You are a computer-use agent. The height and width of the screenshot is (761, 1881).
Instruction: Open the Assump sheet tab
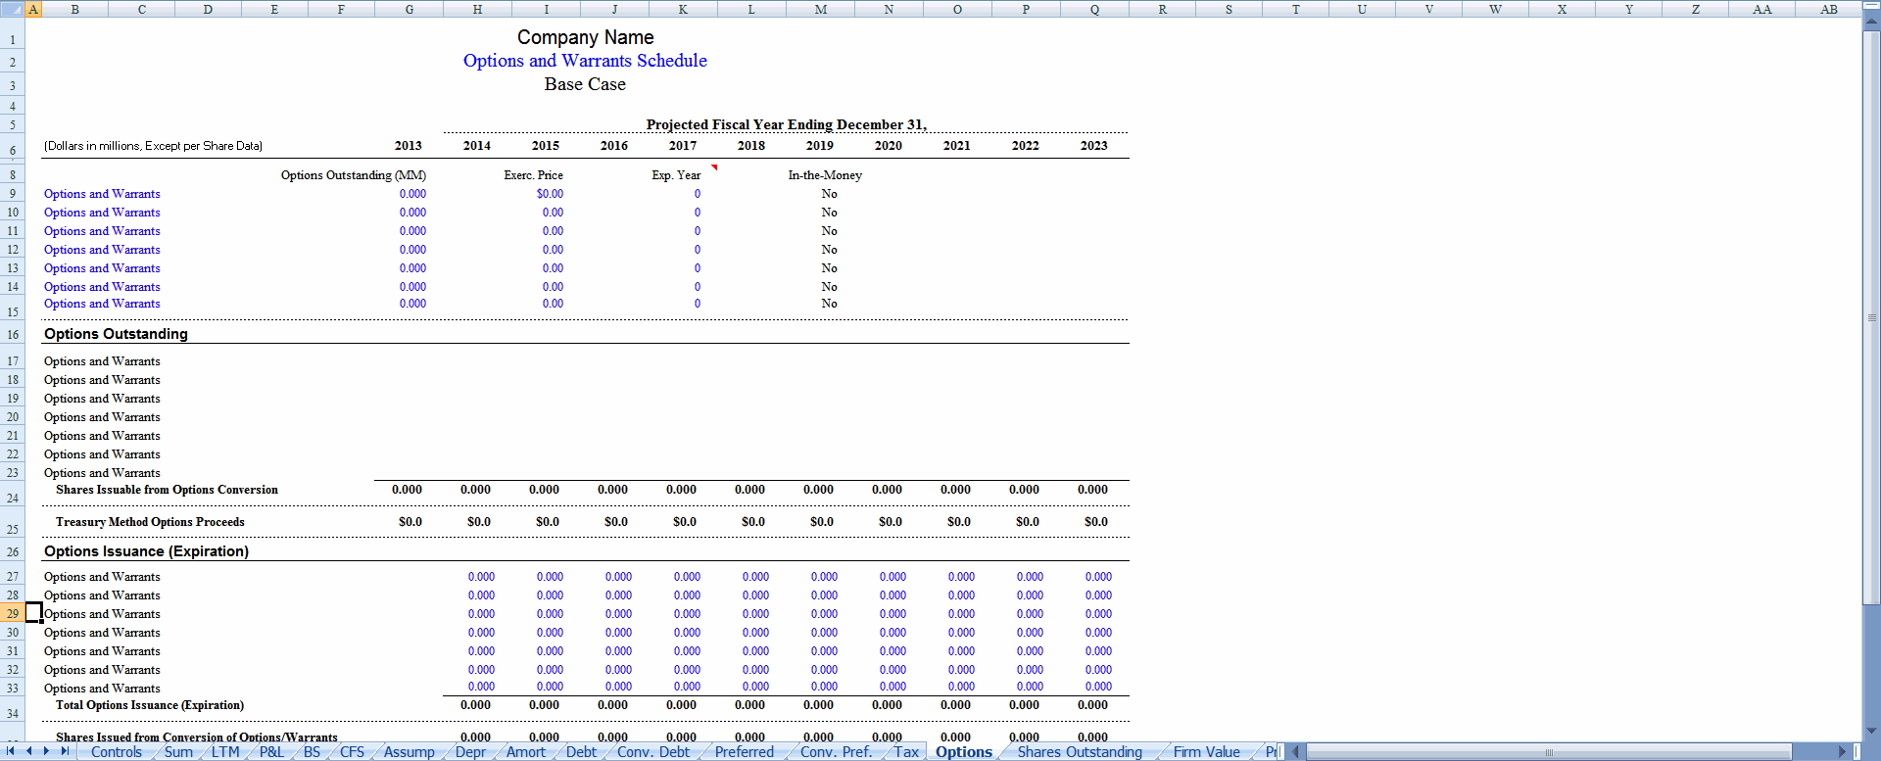pyautogui.click(x=410, y=752)
